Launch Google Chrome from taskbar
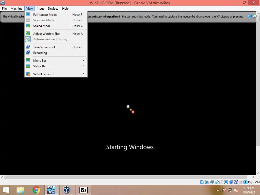Image resolution: width=260 pixels, height=195 pixels. point(36,190)
